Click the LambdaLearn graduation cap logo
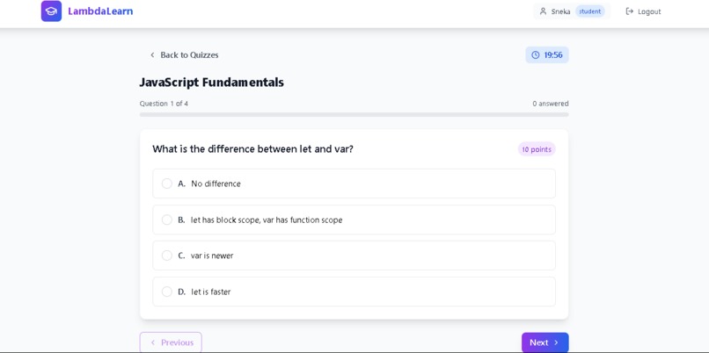 pyautogui.click(x=51, y=11)
